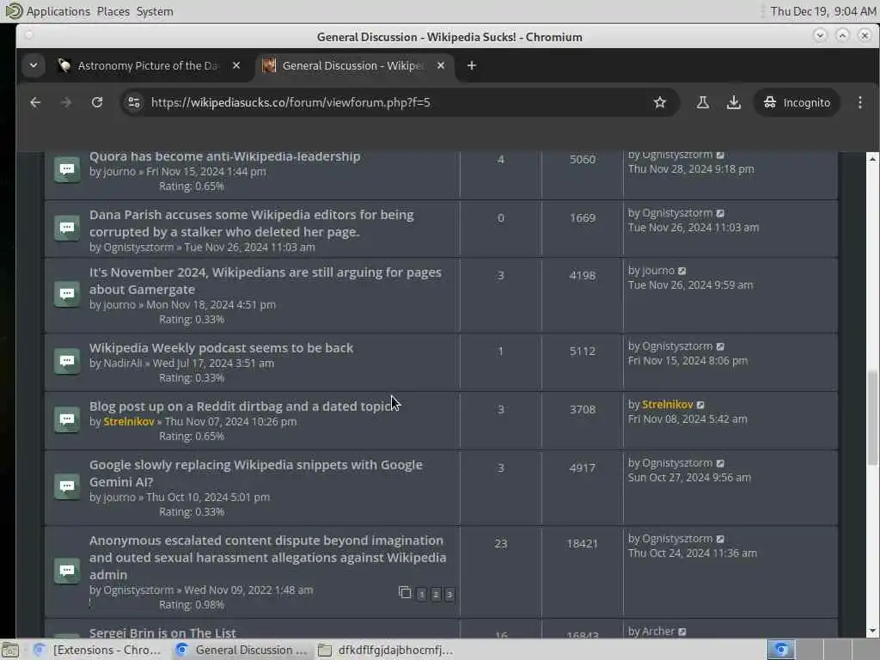This screenshot has width=880, height=660.
Task: Open the Applications menu
Action: (x=58, y=11)
